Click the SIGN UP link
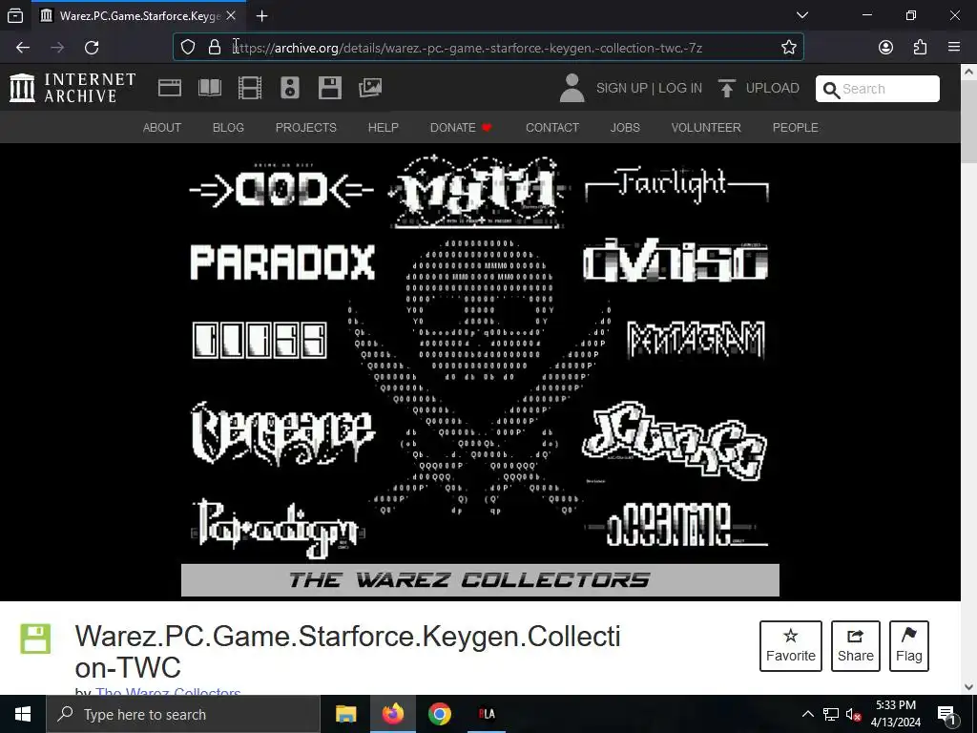The height and width of the screenshot is (733, 977). coord(622,89)
